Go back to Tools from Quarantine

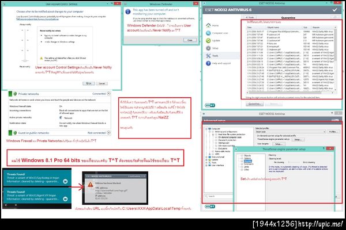[250, 17]
